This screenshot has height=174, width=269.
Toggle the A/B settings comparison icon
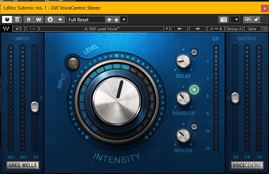[50, 19]
